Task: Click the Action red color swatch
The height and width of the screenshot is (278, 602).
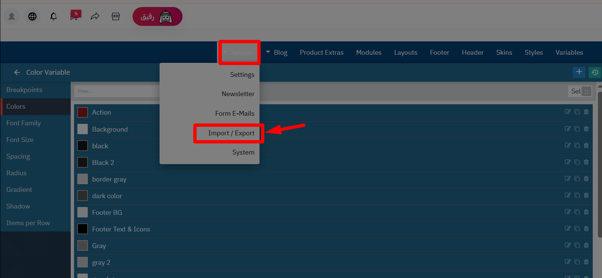Action: [83, 112]
